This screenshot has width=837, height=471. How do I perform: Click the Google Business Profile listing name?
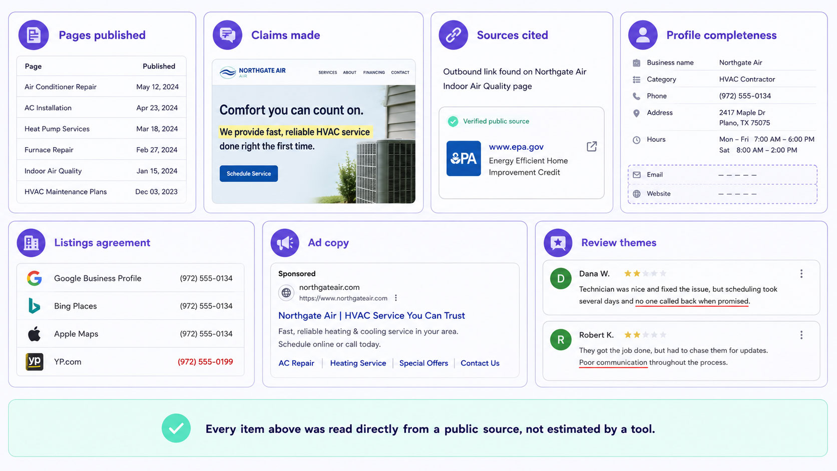[x=98, y=278]
